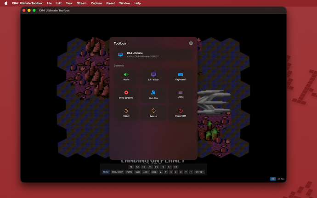
Task: Click the cursor right arrow key
Action: pos(176,172)
